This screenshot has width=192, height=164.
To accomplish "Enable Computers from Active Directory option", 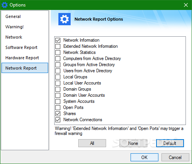I will [x=58, y=58].
